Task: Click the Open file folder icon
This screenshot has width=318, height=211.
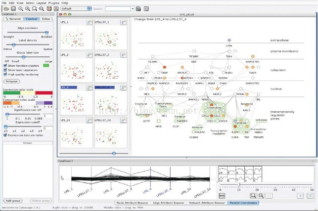Action: 4,9
